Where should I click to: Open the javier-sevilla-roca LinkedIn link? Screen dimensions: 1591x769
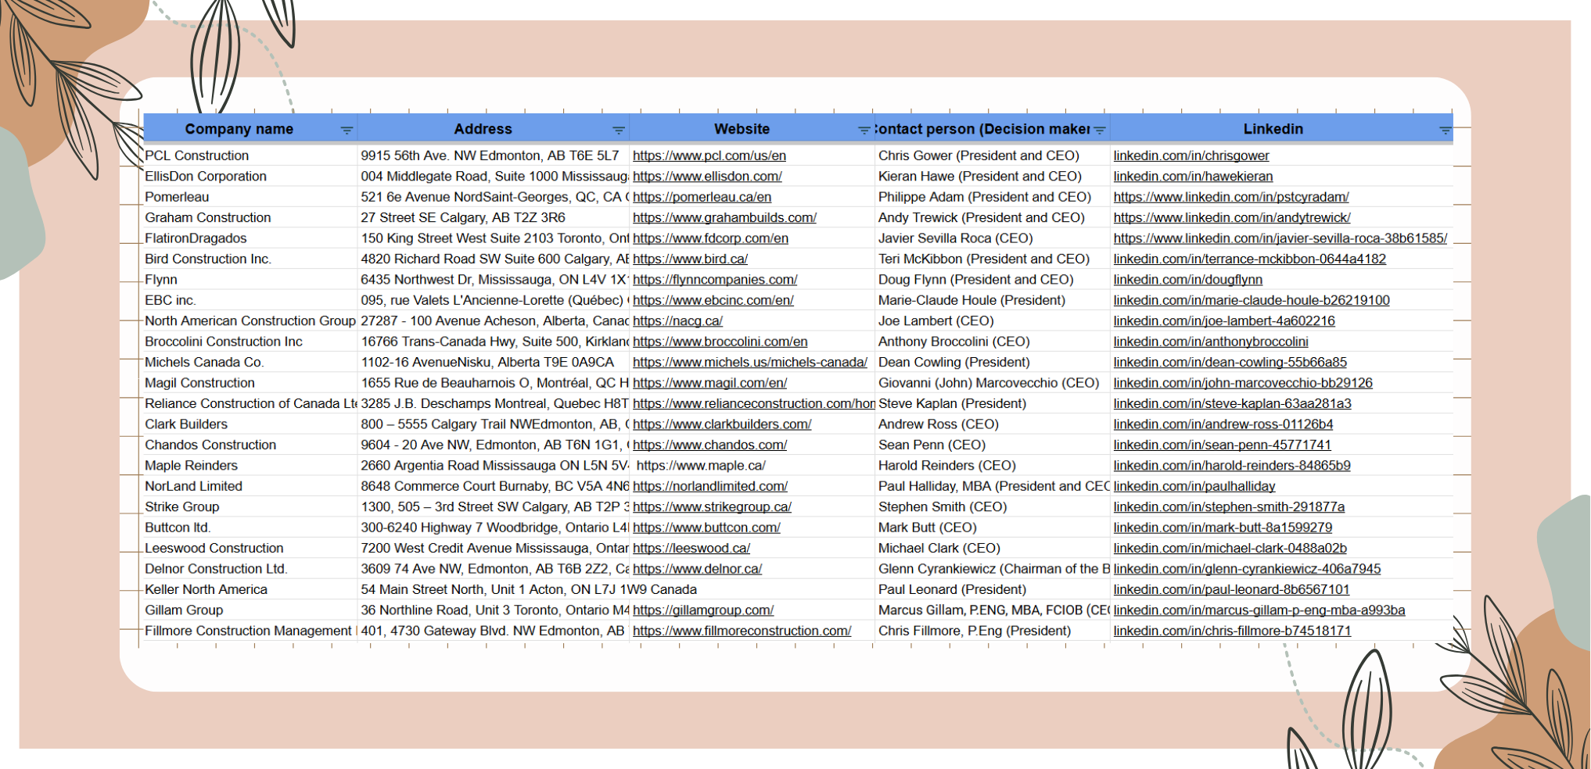pos(1280,238)
